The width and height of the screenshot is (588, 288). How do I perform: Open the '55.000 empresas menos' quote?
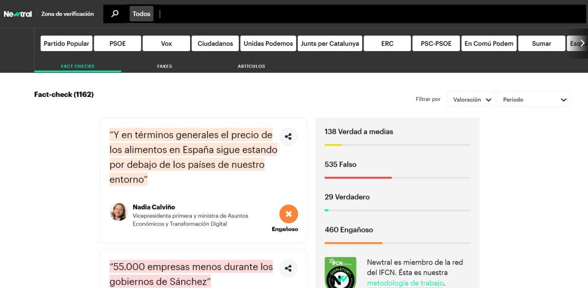[191, 274]
